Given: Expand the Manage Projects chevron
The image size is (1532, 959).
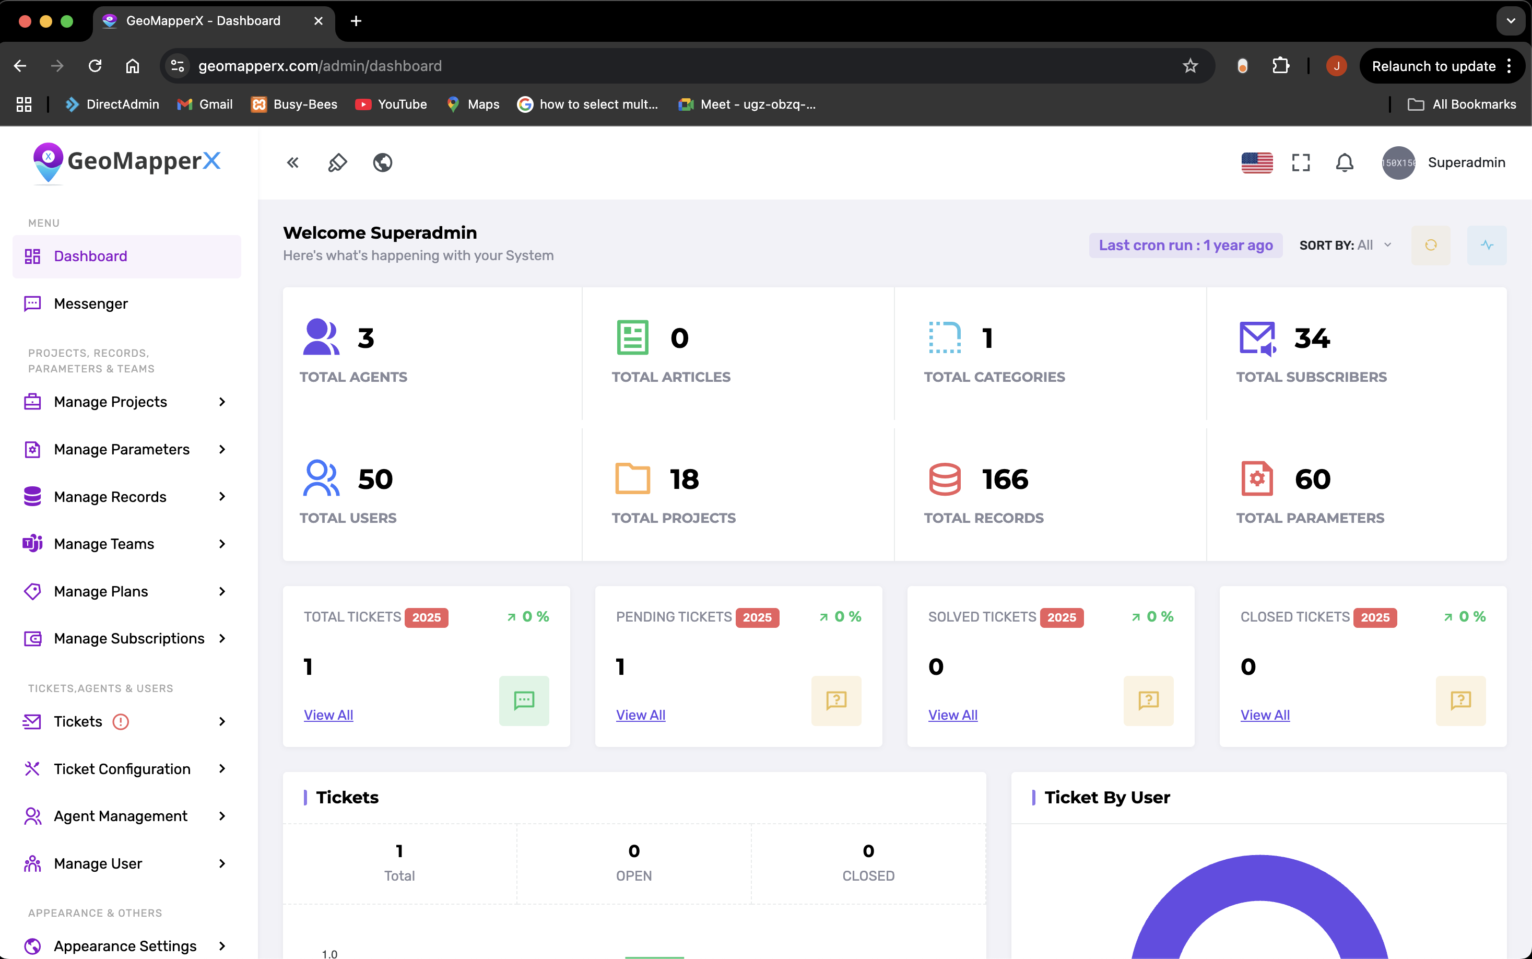Looking at the screenshot, I should pos(222,402).
